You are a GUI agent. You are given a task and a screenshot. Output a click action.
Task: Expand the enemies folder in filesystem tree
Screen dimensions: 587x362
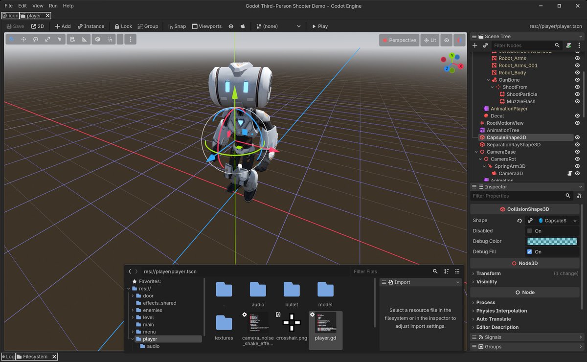pyautogui.click(x=133, y=310)
